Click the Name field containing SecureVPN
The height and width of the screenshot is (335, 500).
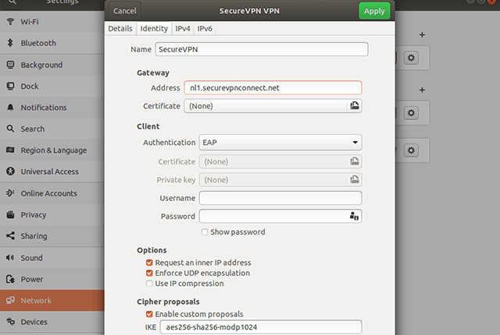click(262, 49)
